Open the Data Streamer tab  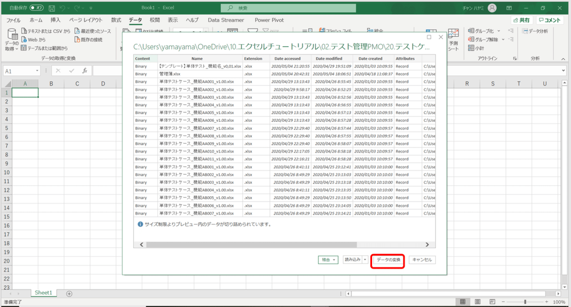[x=226, y=20]
